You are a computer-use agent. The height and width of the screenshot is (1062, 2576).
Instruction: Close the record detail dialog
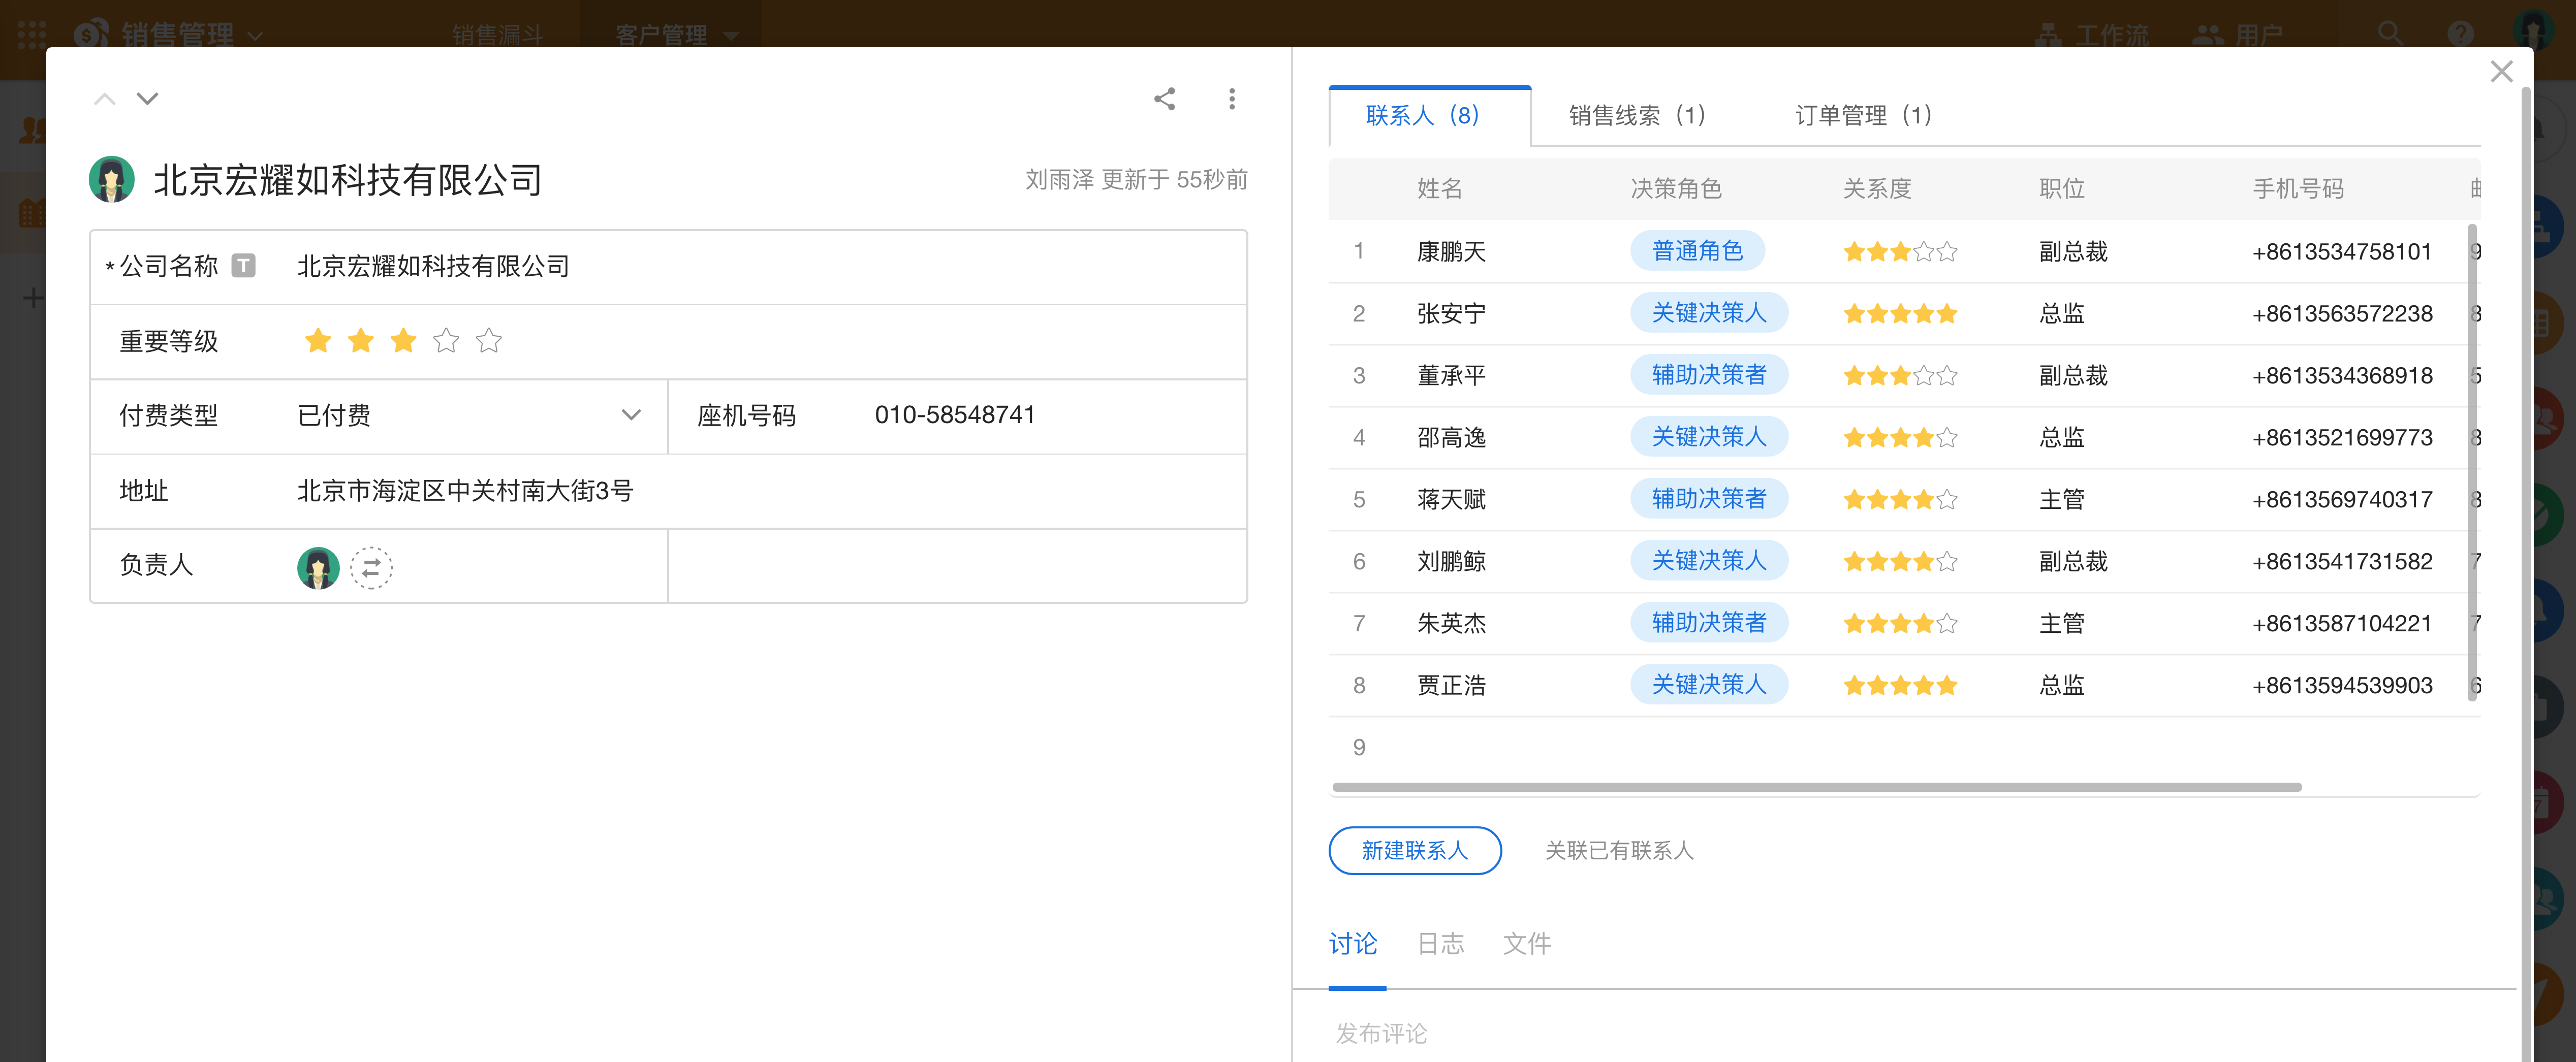coord(2501,72)
